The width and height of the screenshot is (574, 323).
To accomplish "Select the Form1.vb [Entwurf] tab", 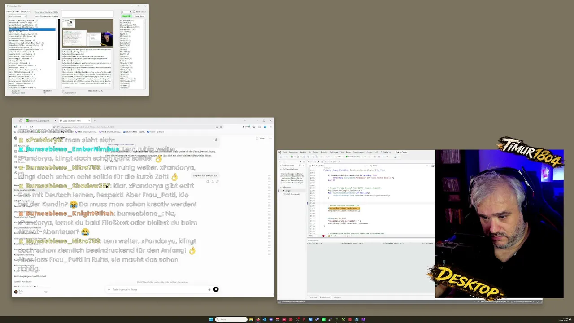I will tap(332, 161).
